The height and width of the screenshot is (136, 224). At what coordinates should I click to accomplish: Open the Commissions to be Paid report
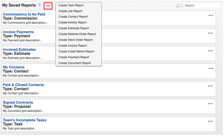point(24,14)
